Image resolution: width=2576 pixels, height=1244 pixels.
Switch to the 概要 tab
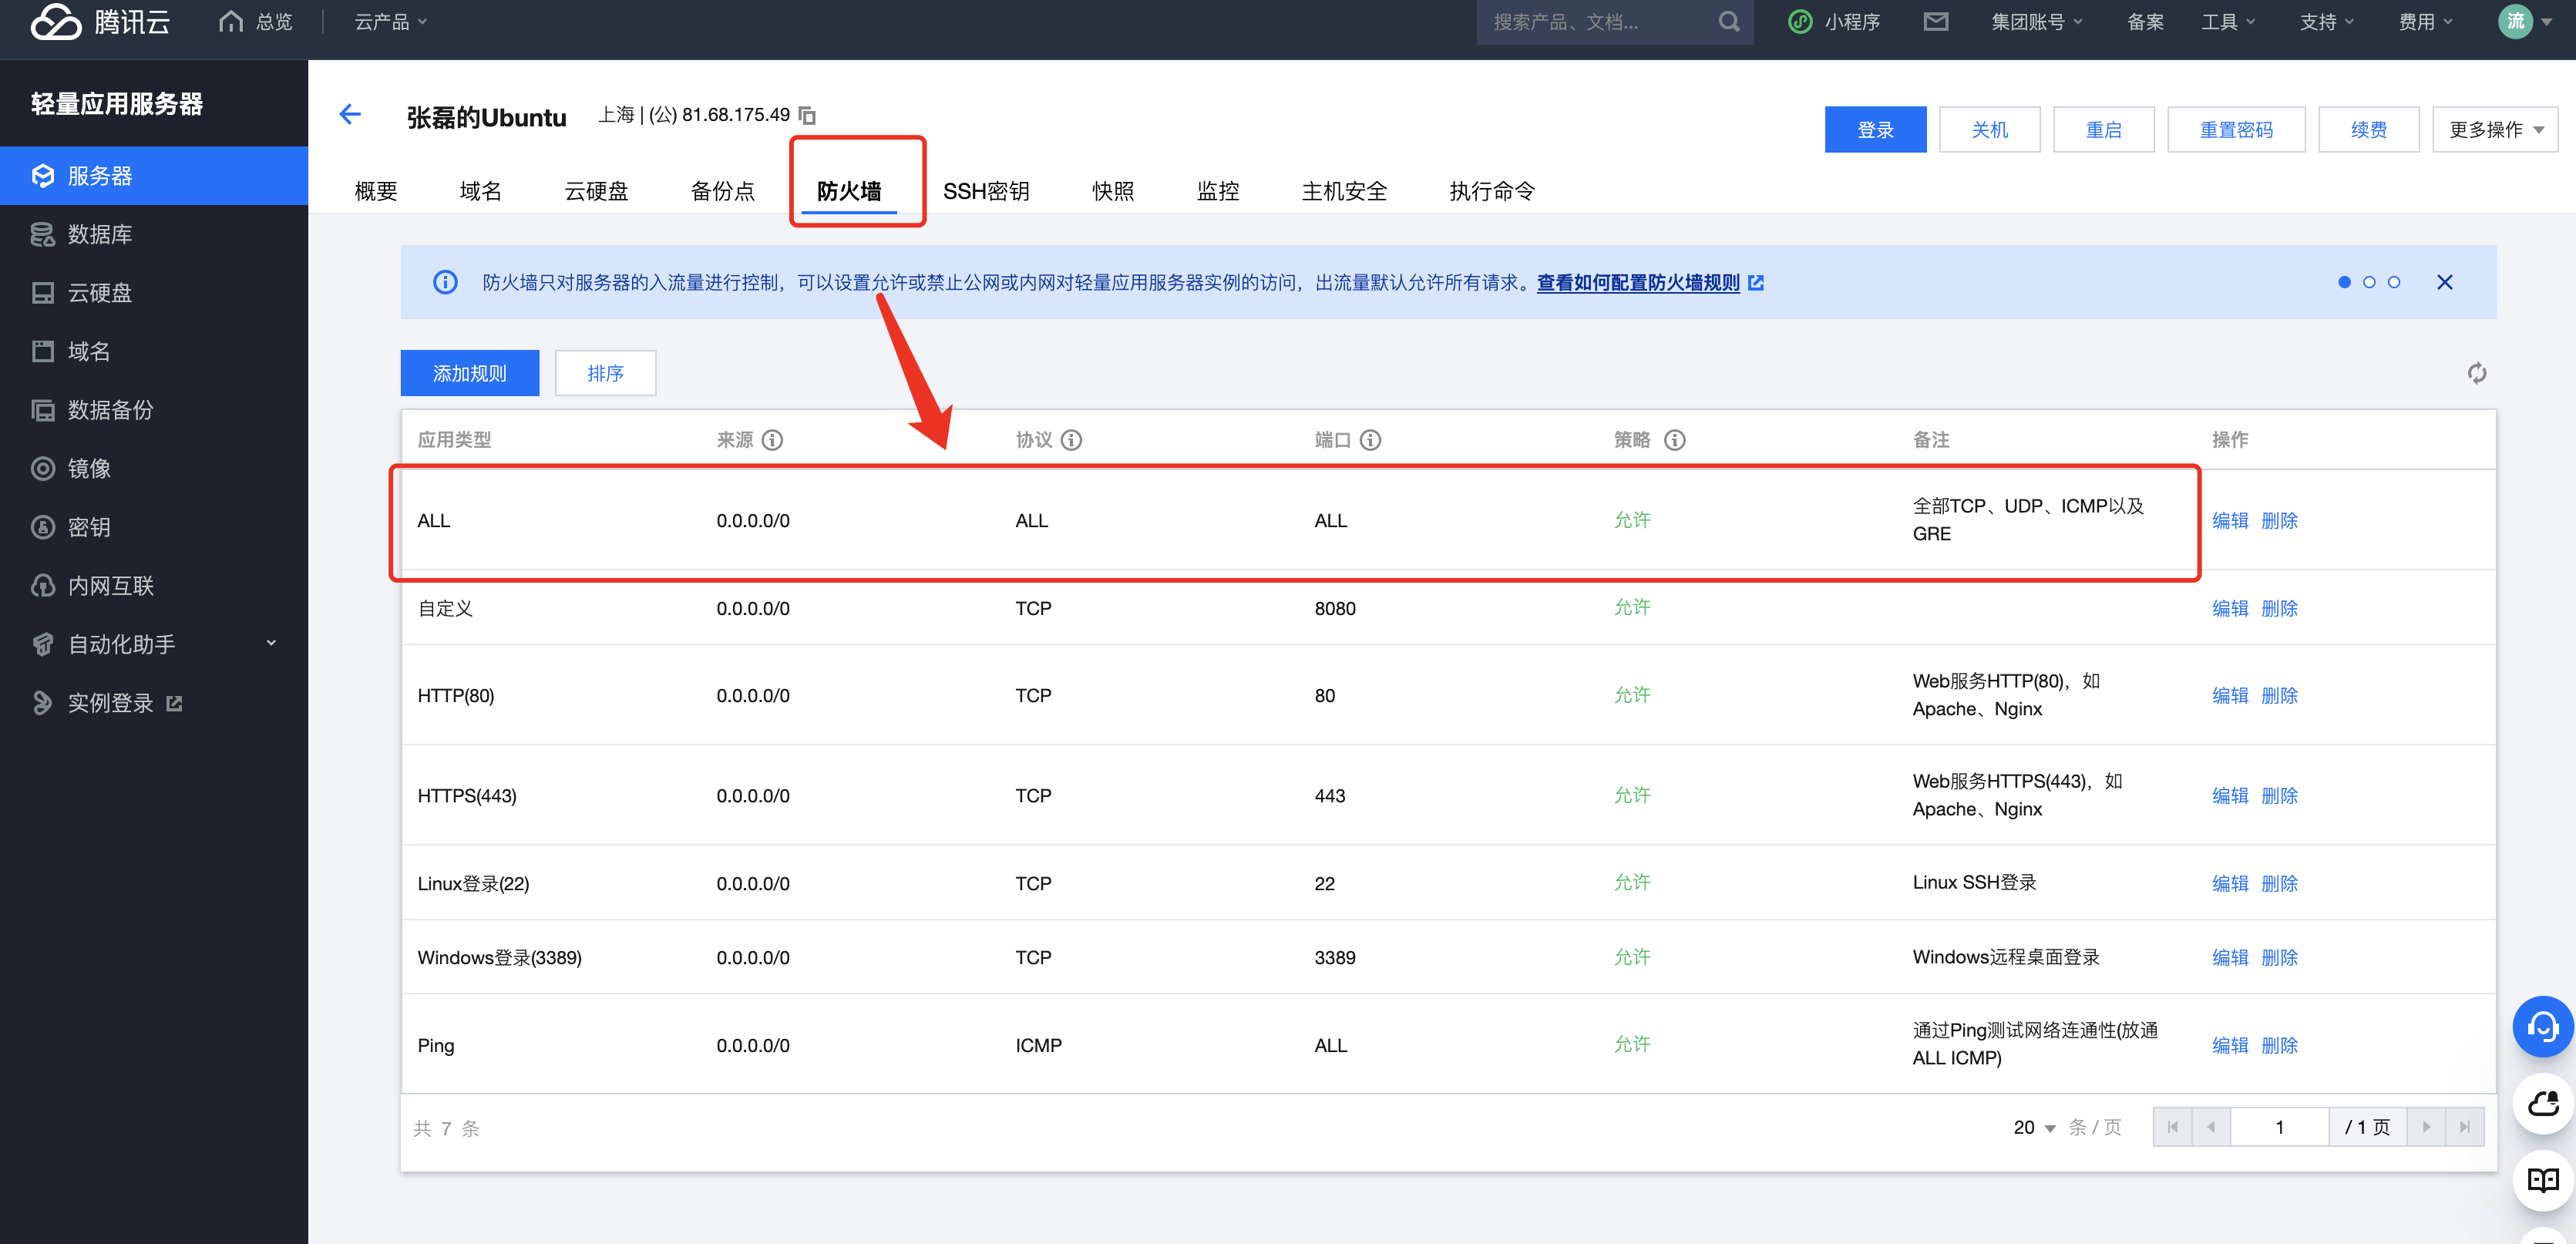[x=376, y=191]
